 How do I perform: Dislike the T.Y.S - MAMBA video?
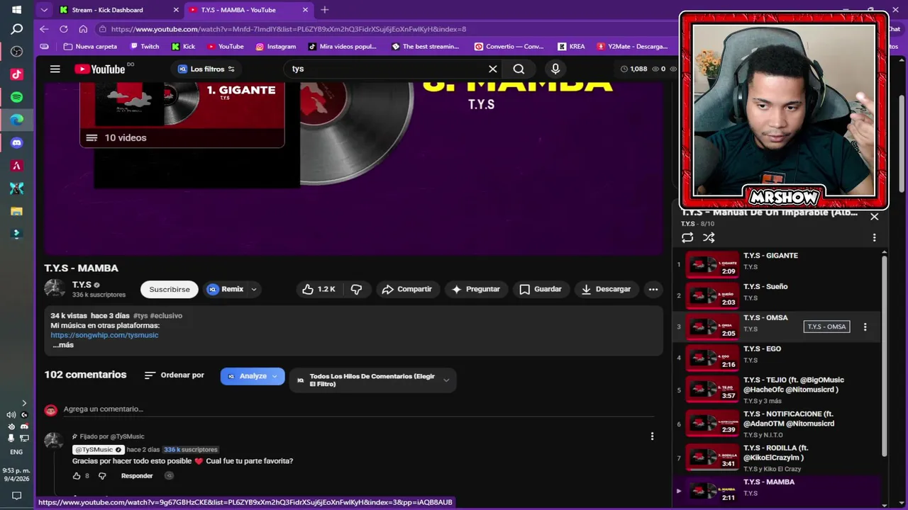[x=357, y=289]
